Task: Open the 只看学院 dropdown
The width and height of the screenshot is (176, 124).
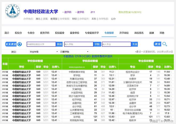Action: coord(74,52)
